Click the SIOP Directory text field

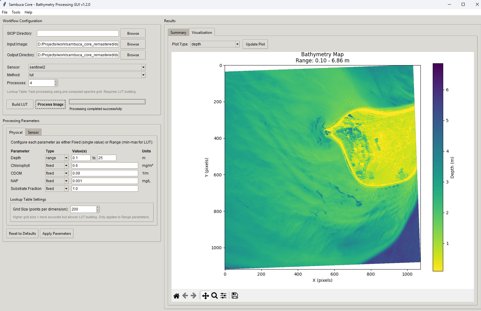coord(78,33)
